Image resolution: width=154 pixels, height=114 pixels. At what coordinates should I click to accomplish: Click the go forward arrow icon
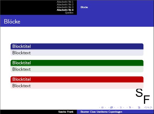point(151,108)
